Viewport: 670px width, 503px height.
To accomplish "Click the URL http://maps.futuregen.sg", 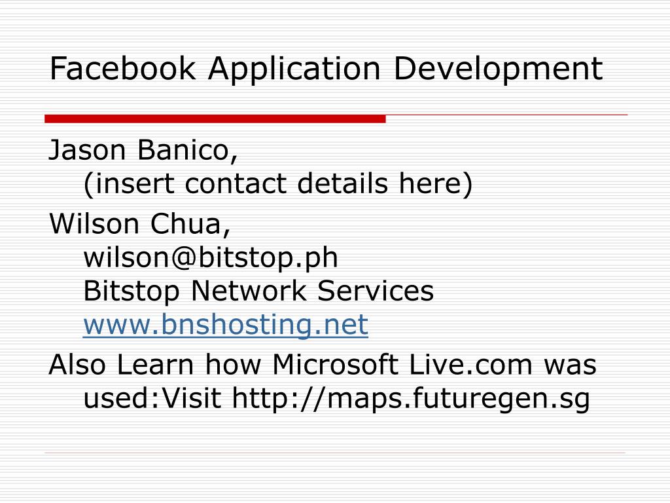I will (x=411, y=399).
